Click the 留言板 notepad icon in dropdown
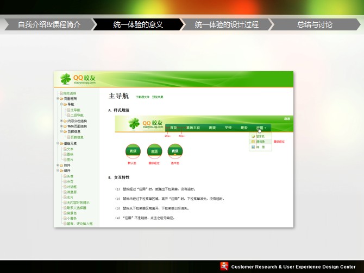This screenshot has width=364, height=273. click(253, 136)
